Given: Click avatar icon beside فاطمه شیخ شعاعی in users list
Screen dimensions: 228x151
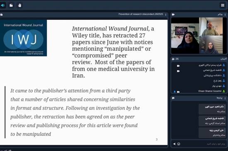Looking at the screenshot, I should (224, 70).
